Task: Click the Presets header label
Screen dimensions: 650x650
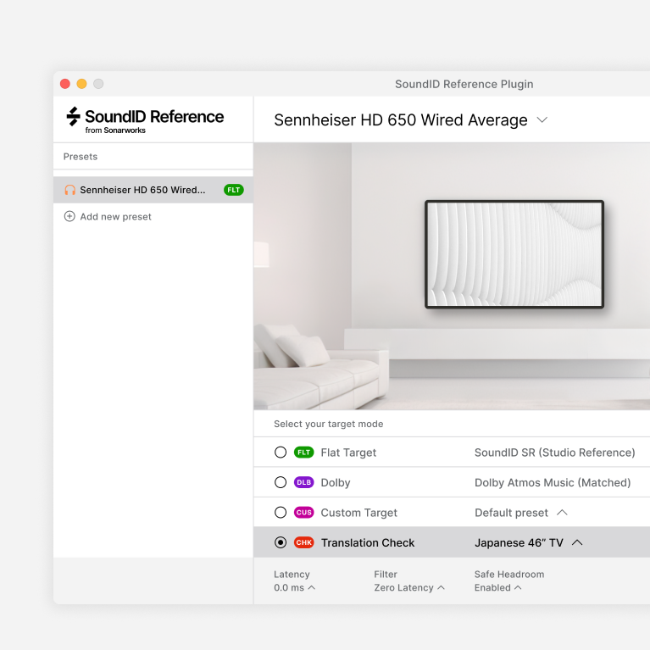Action: (x=81, y=157)
